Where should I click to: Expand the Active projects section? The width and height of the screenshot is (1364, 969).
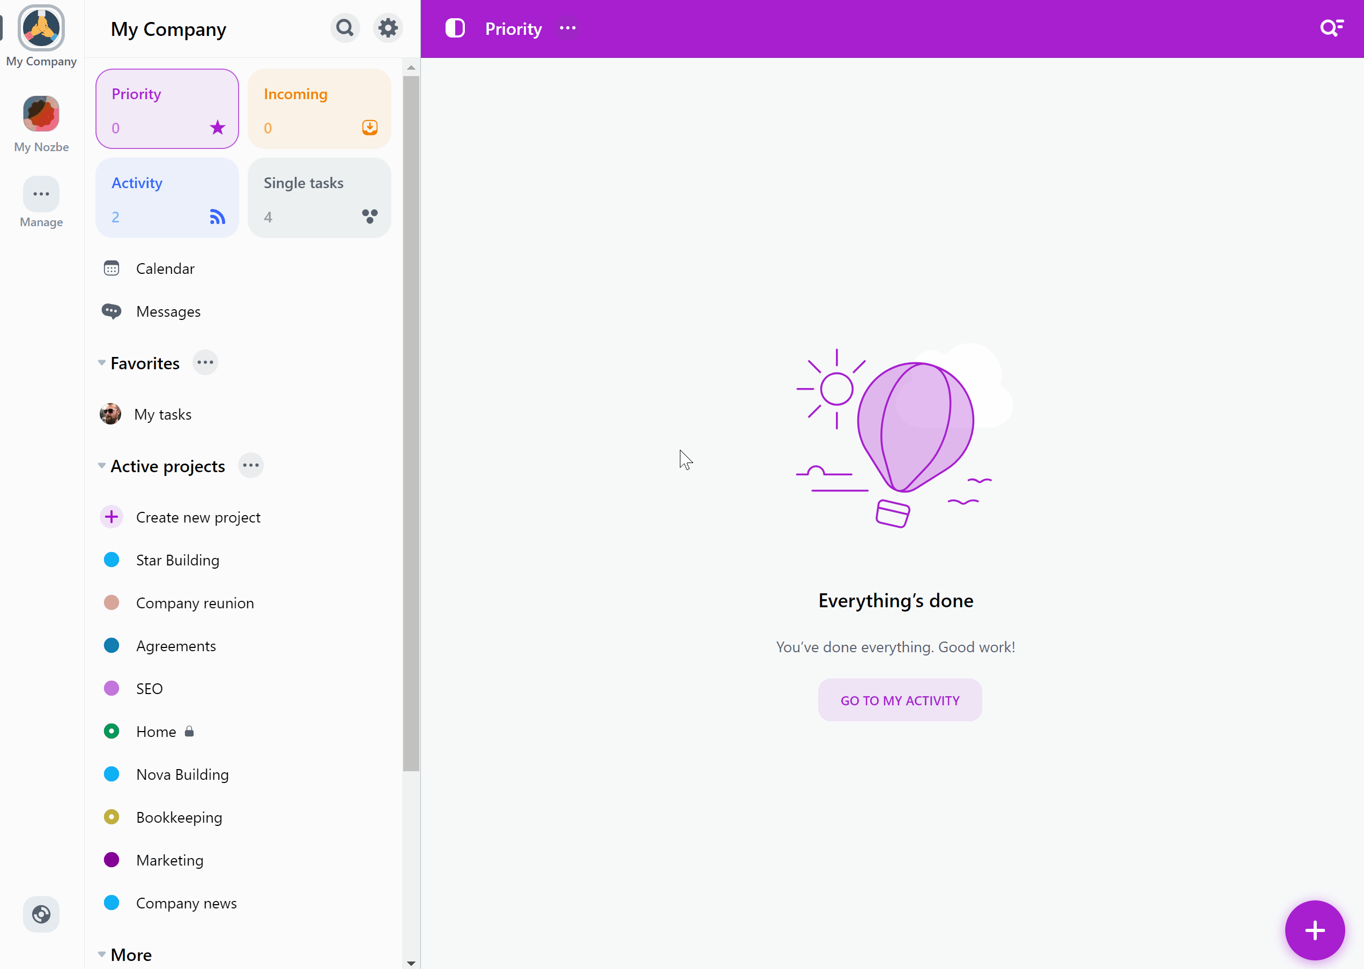pos(101,466)
